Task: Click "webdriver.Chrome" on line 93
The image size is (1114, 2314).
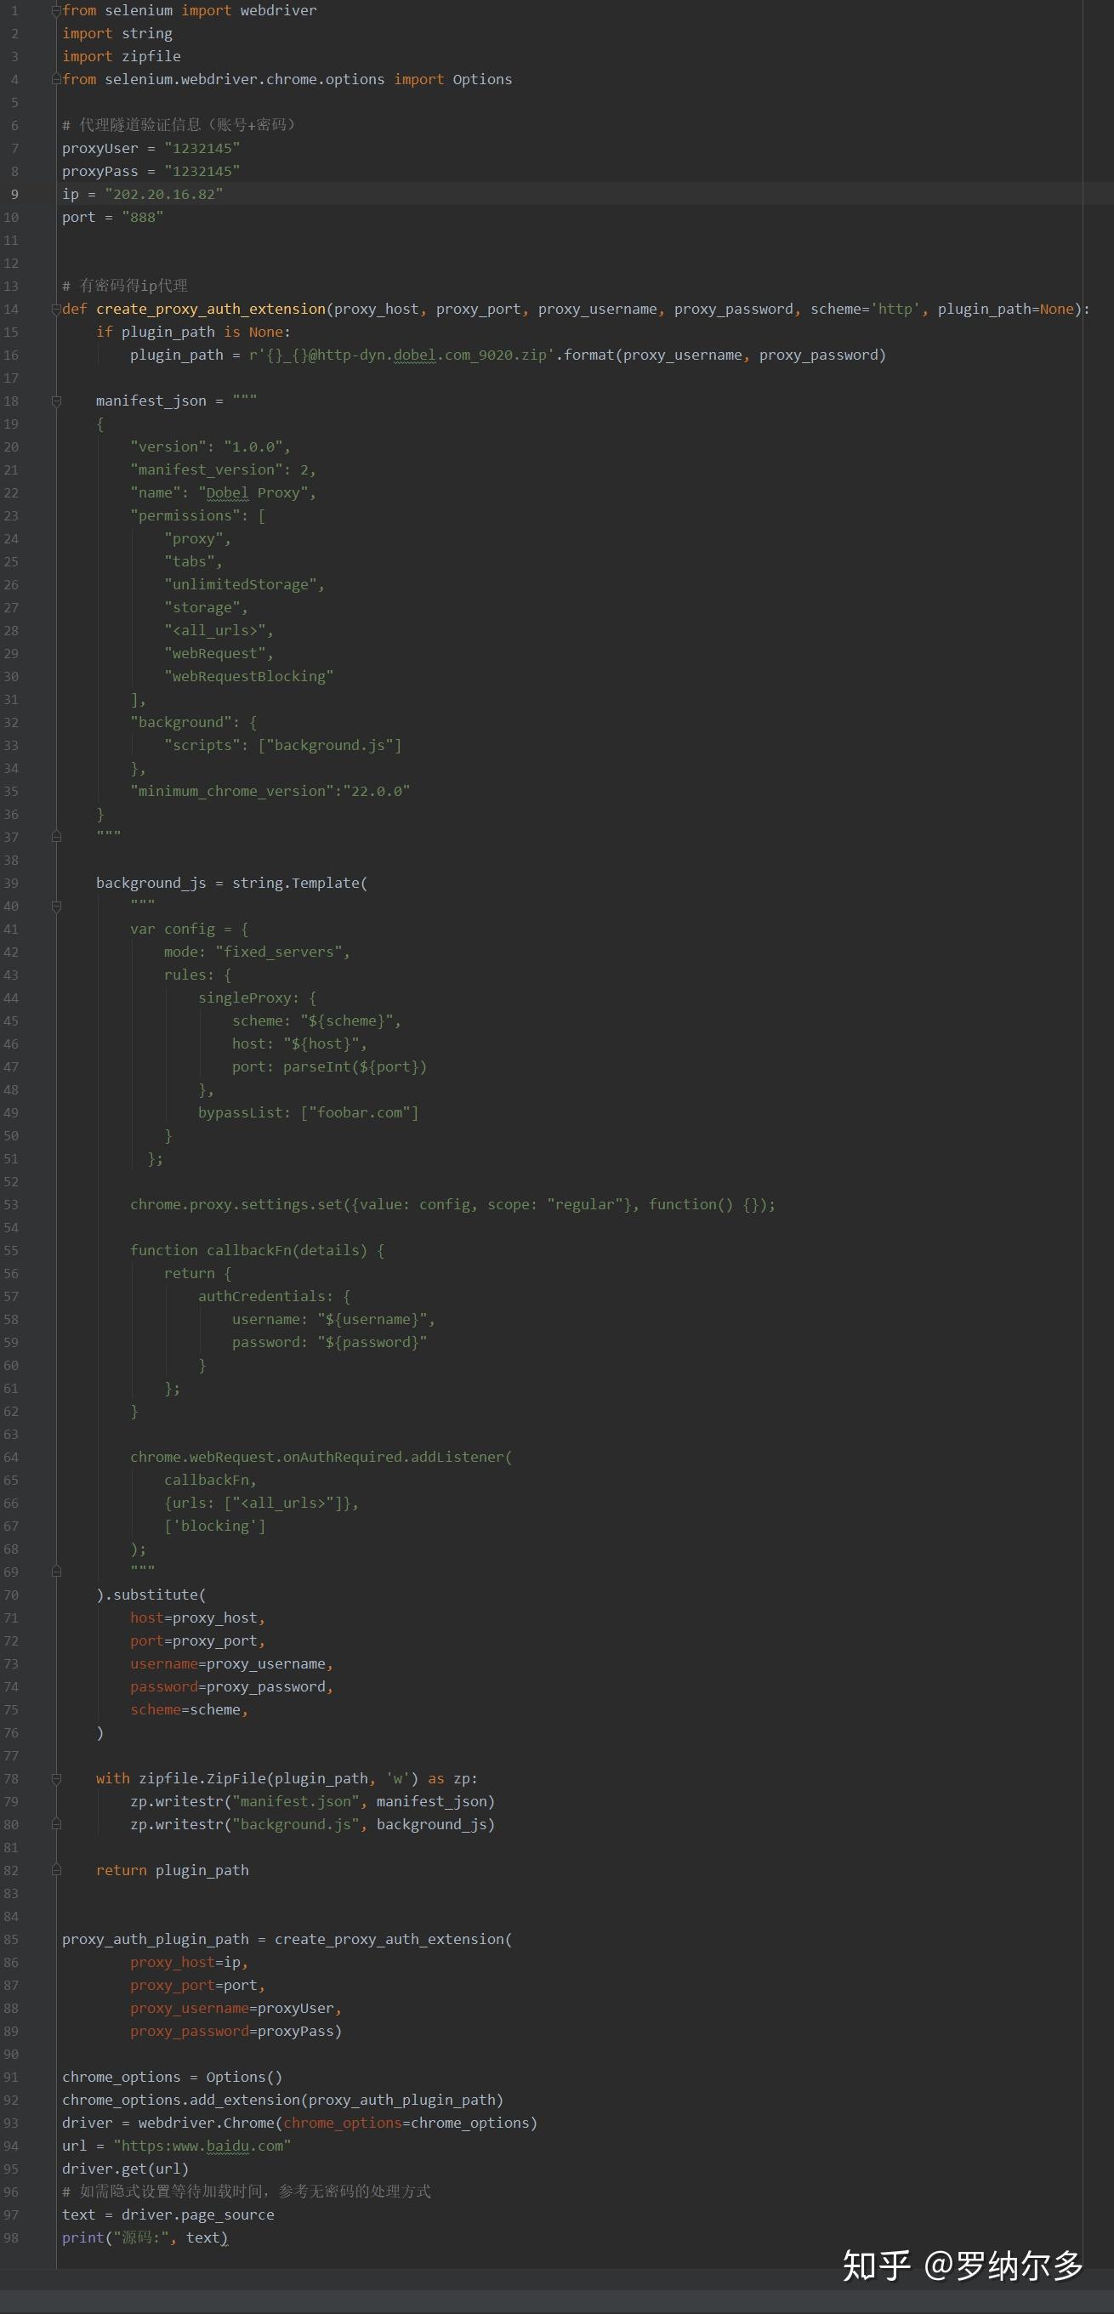Action: (207, 2124)
